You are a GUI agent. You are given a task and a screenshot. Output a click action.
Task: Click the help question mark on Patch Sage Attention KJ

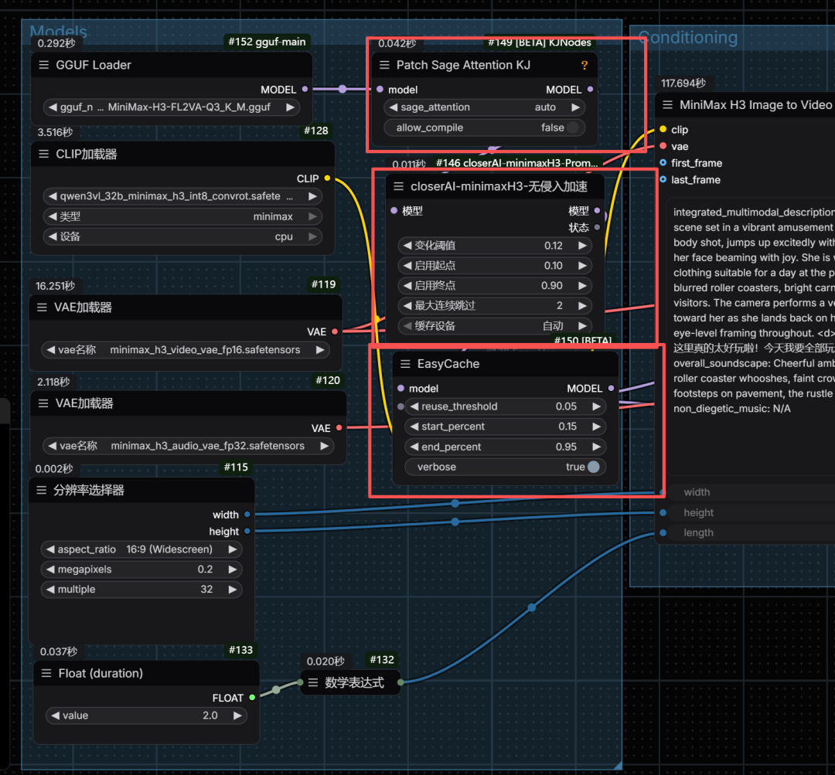[584, 65]
